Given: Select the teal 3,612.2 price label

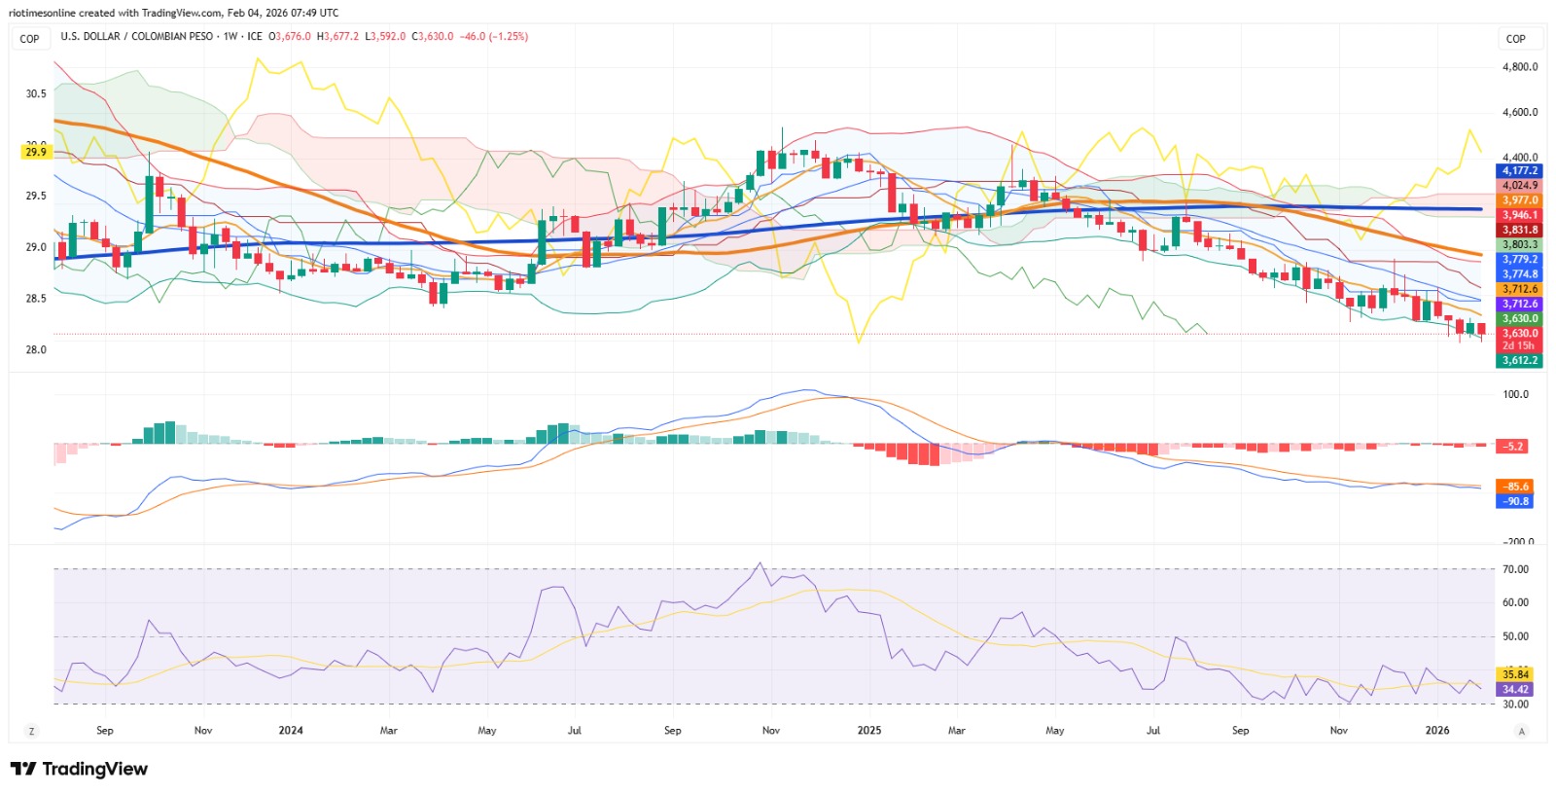Looking at the screenshot, I should tap(1520, 360).
